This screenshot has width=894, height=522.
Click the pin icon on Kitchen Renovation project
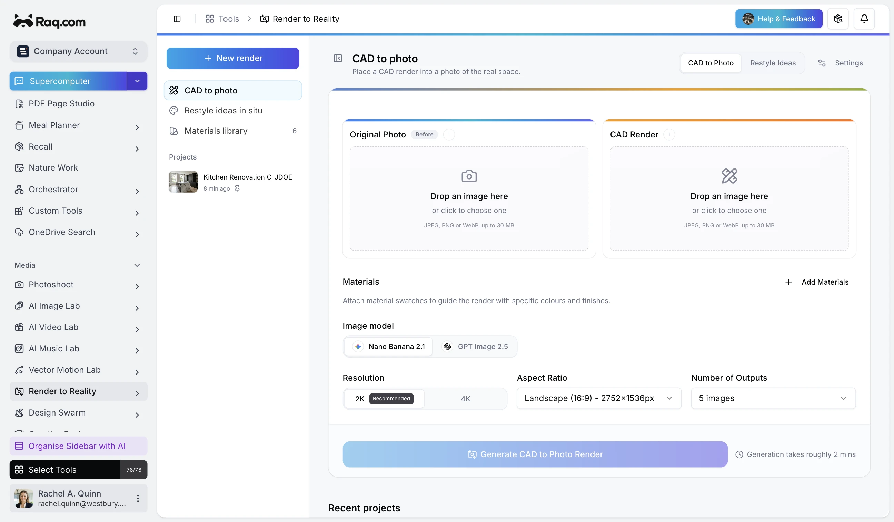point(237,188)
